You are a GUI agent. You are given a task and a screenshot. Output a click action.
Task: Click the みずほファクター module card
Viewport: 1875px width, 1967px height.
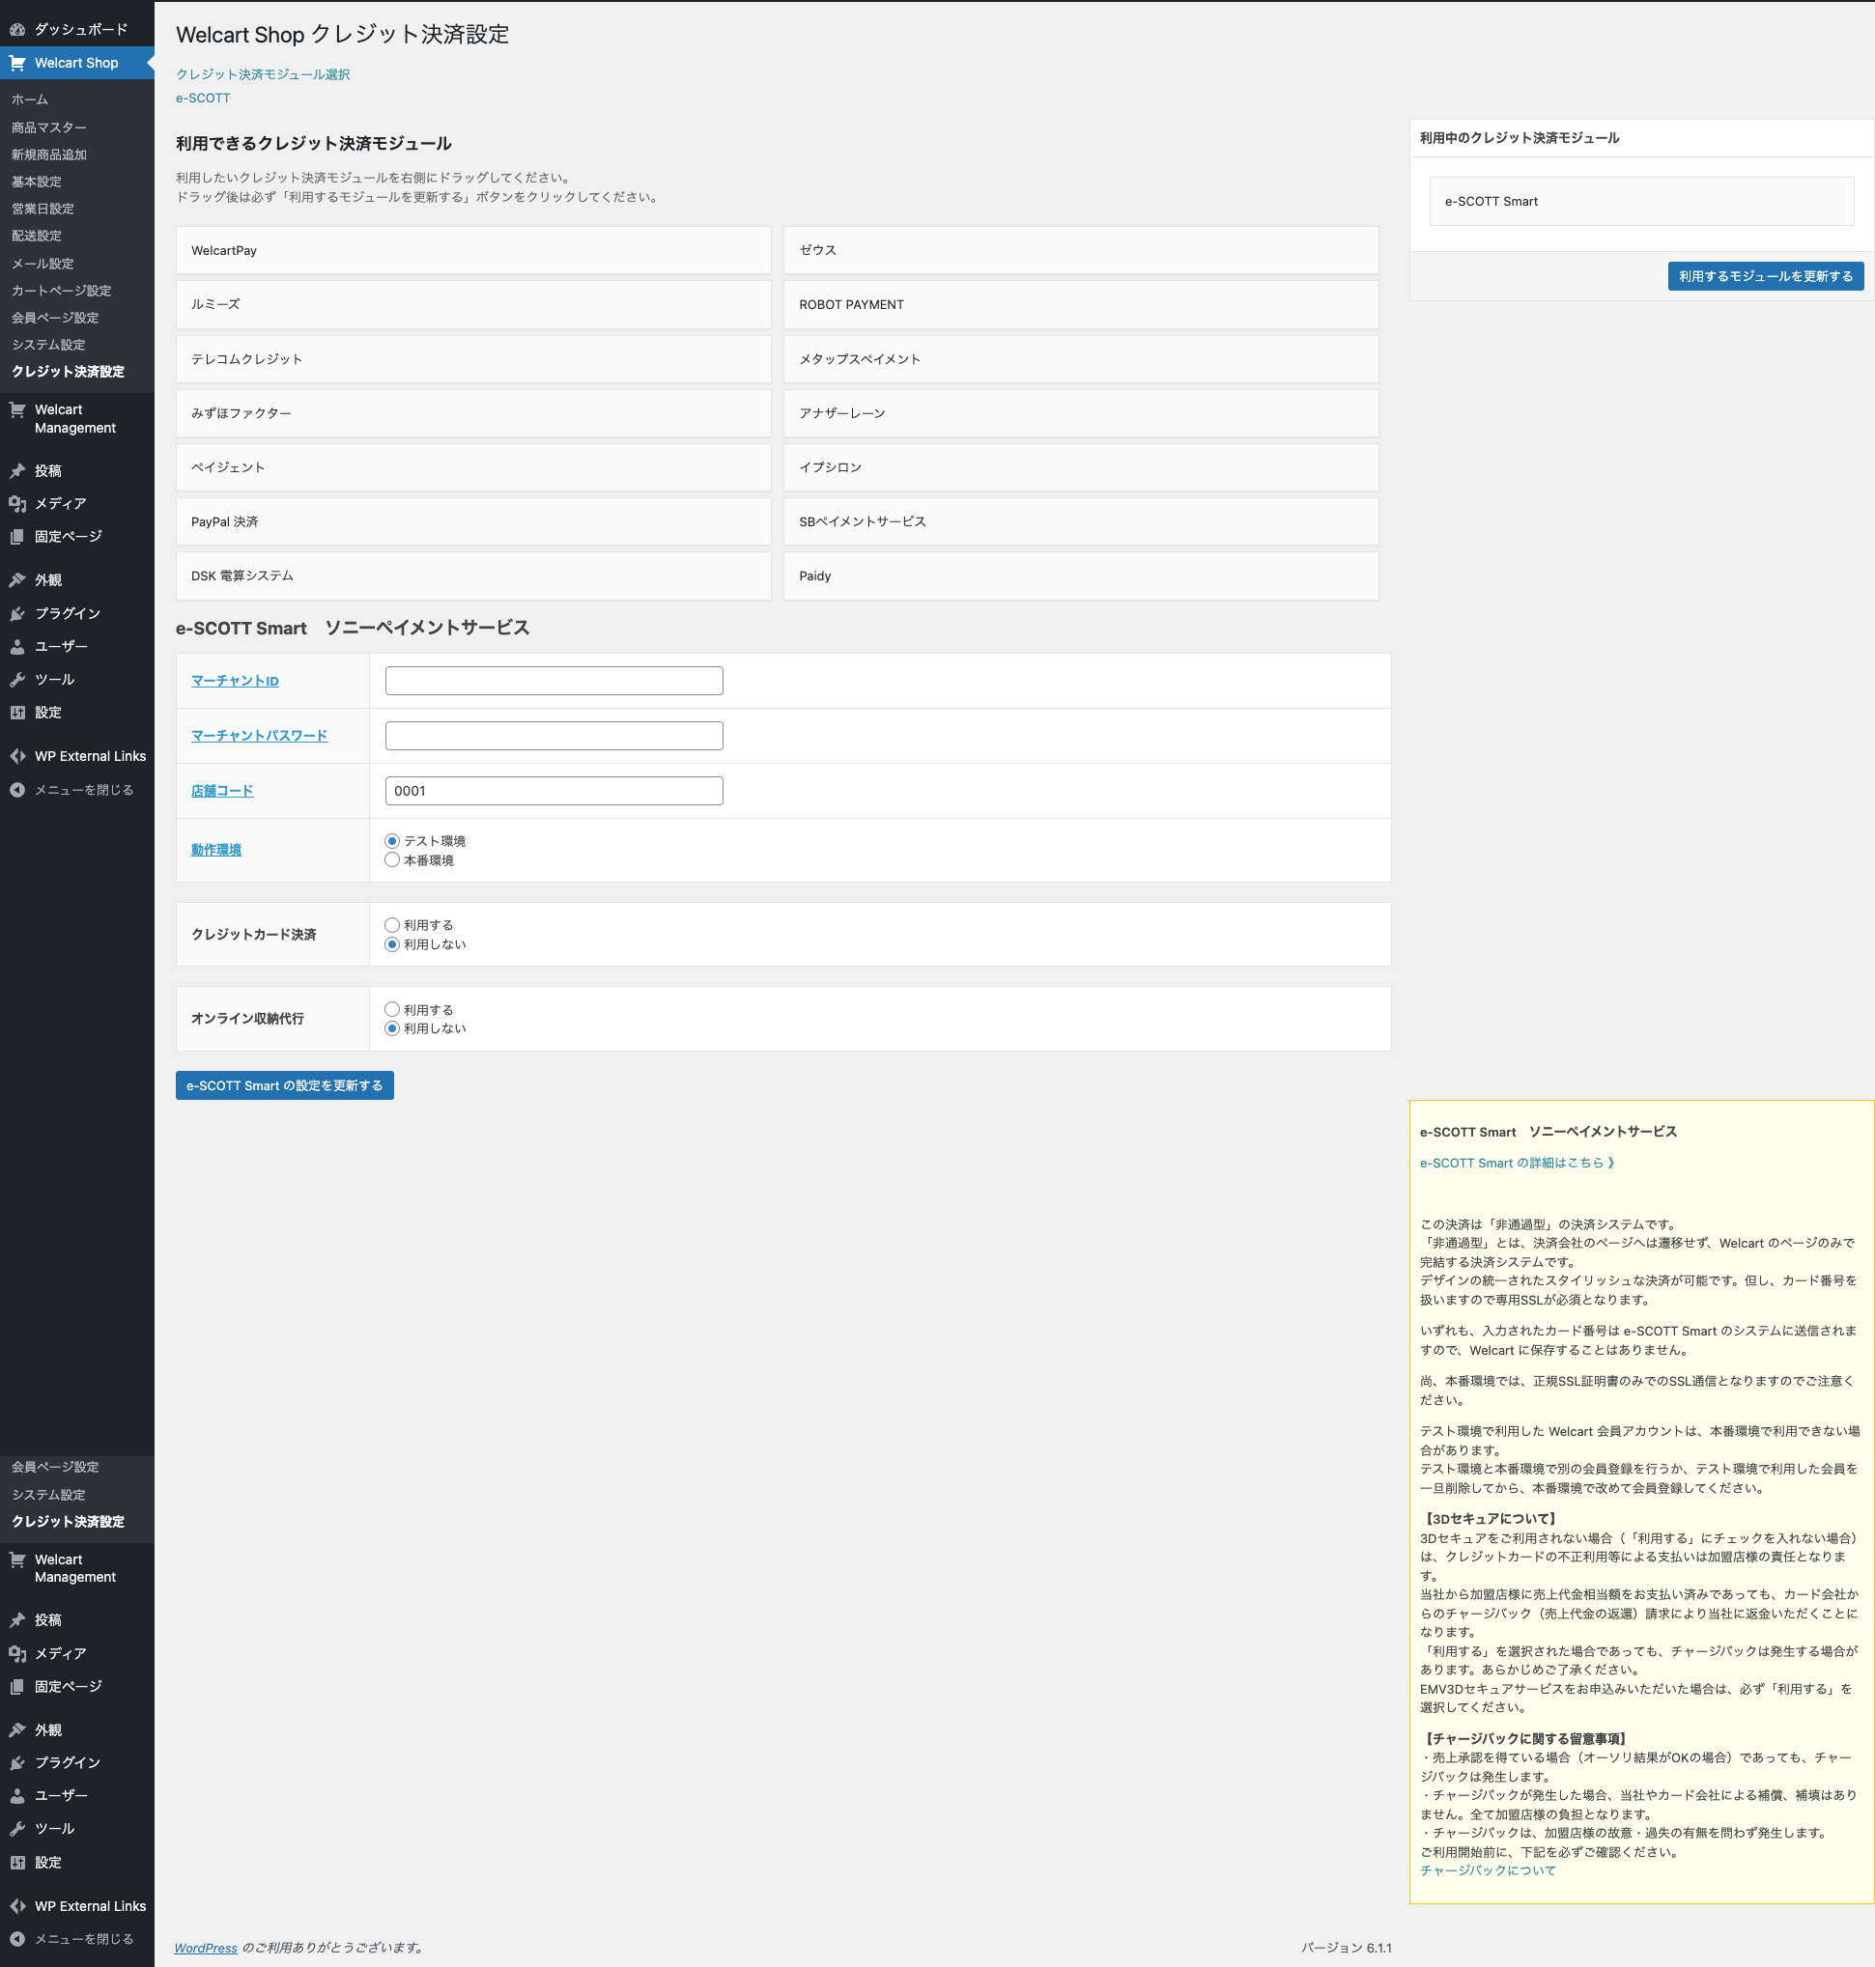point(473,413)
